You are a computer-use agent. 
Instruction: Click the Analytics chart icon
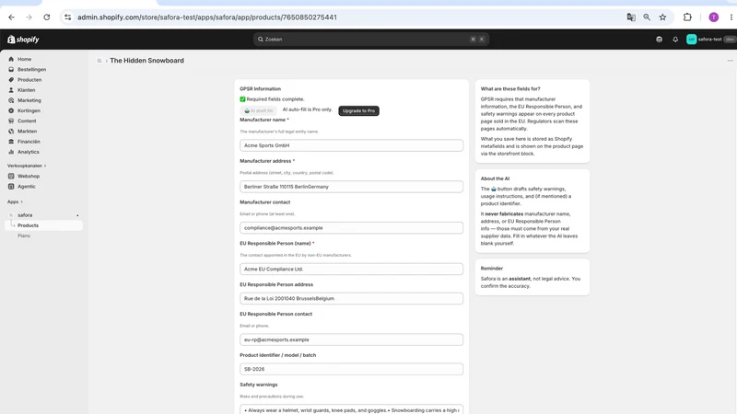point(11,152)
